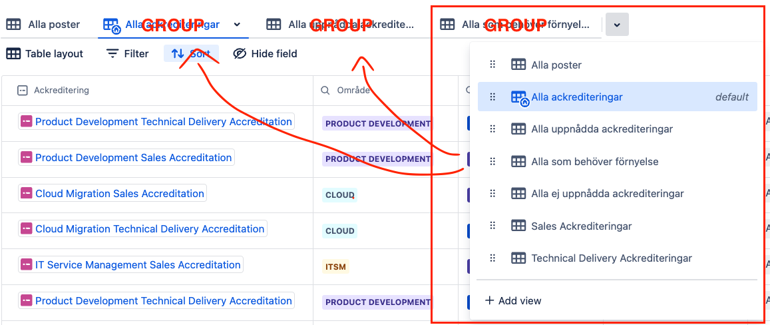Open the Sort menu
Screen dimensions: 770x325
pos(191,53)
